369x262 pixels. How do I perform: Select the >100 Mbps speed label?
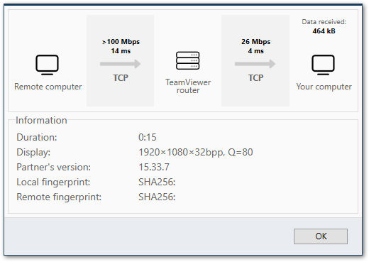(x=121, y=42)
